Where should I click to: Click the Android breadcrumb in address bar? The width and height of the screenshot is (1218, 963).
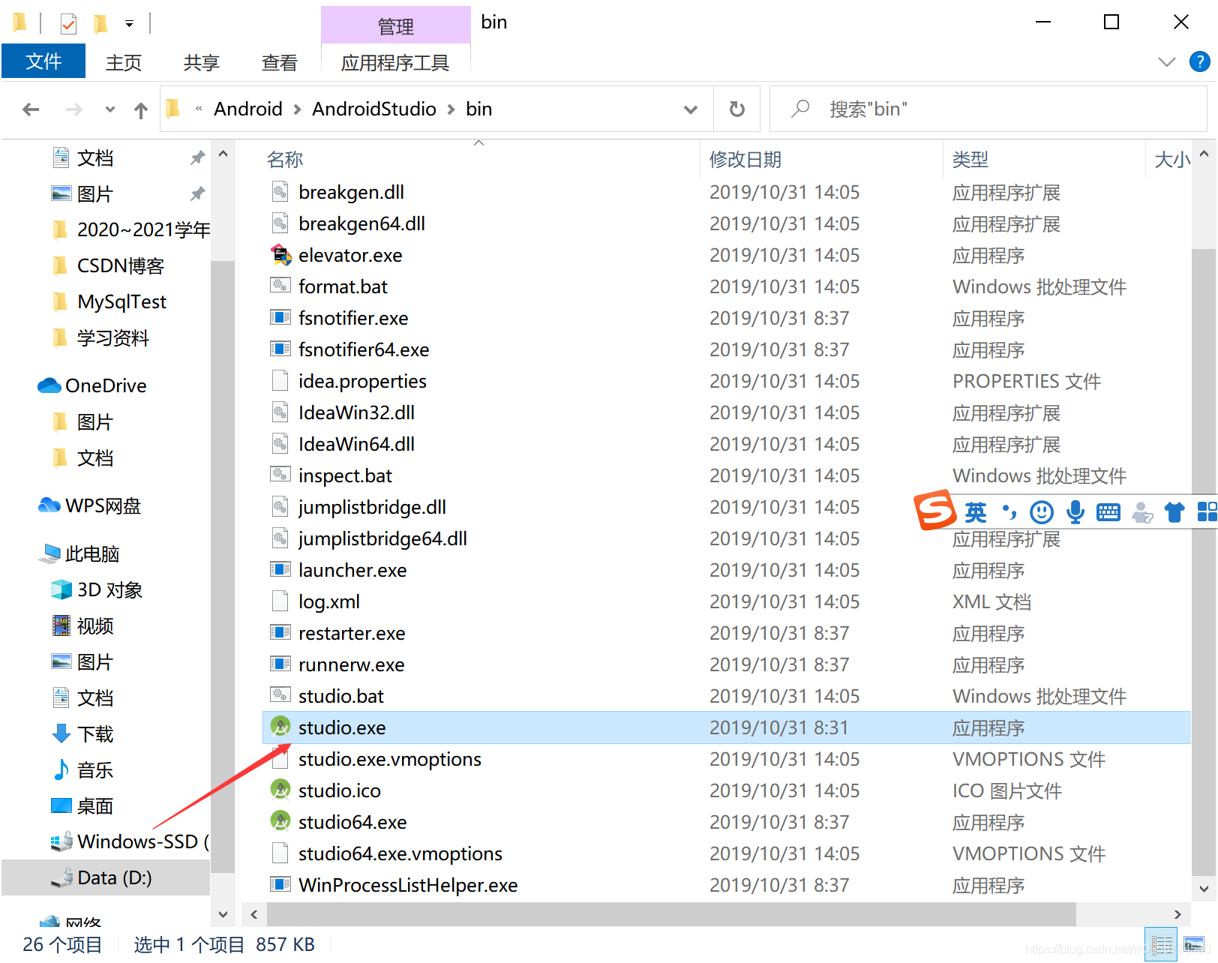[x=248, y=109]
